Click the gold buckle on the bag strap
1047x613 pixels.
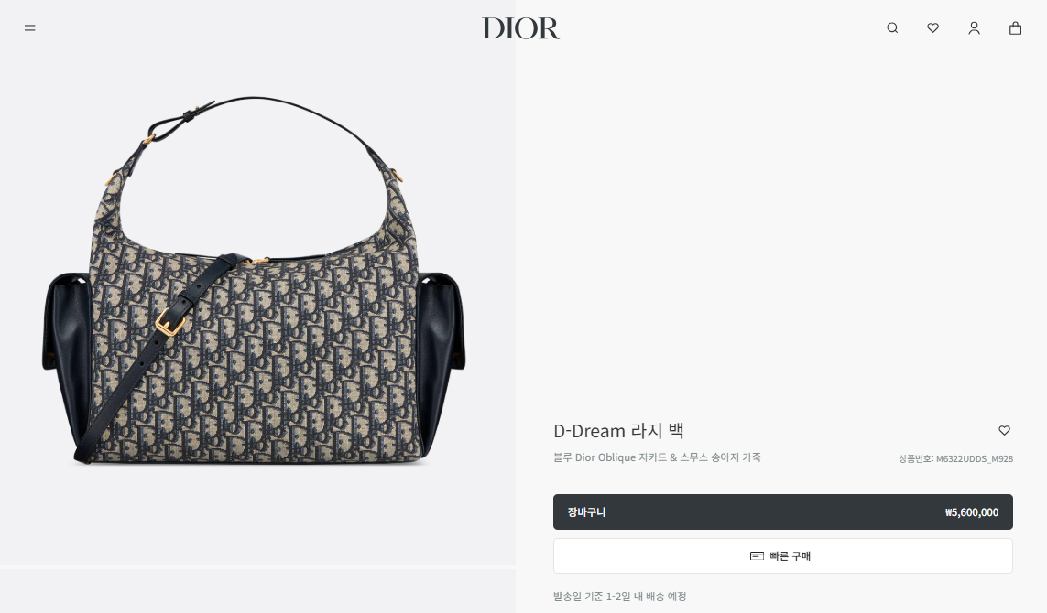tap(169, 324)
